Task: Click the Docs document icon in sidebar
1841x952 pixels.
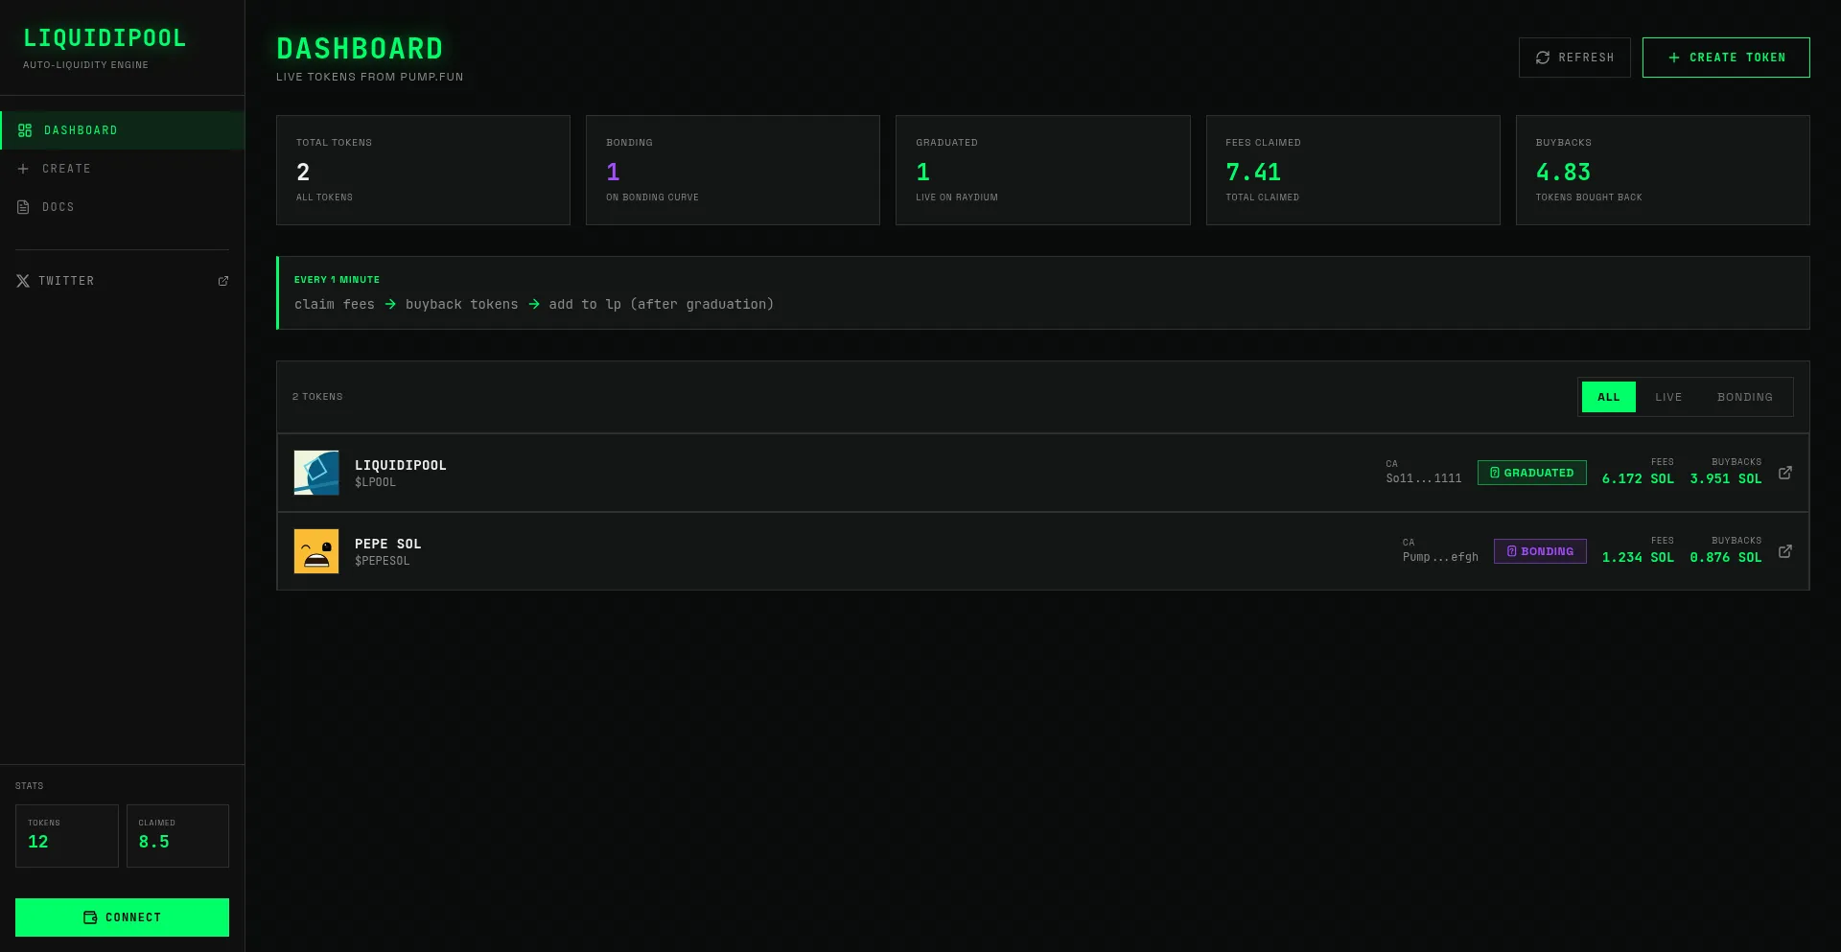Action: 23,207
